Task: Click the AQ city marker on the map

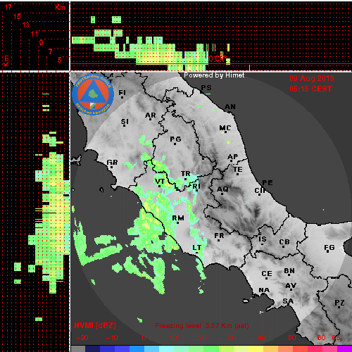Action: tap(222, 189)
